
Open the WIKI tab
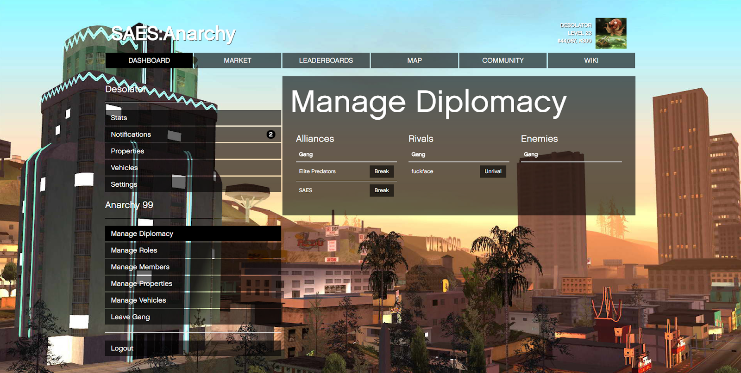[591, 61]
